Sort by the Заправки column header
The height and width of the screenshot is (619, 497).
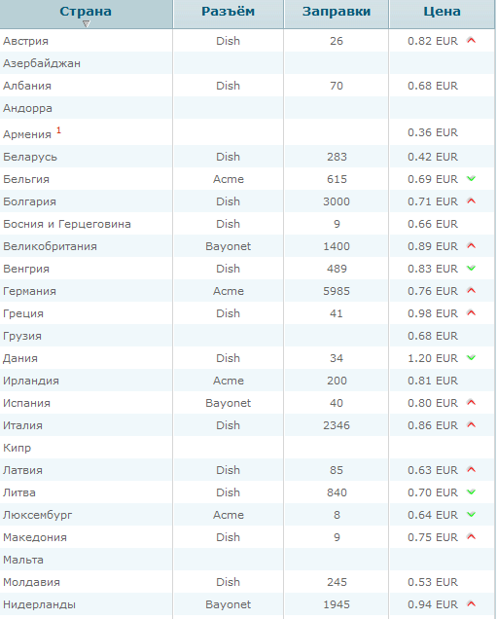point(337,12)
